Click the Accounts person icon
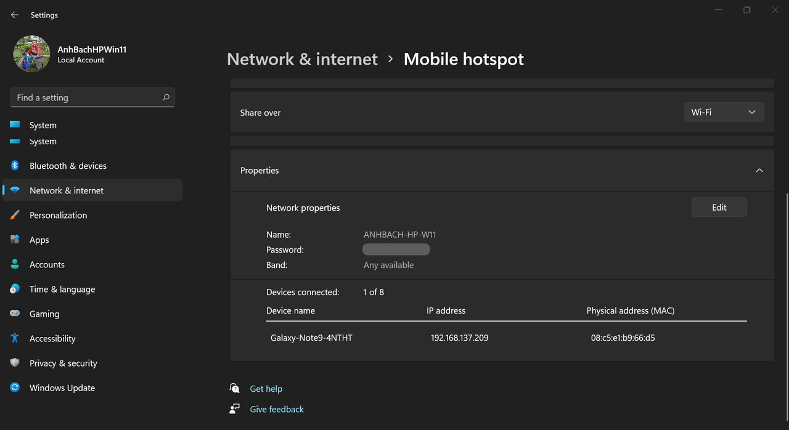Image resolution: width=789 pixels, height=430 pixels. pyautogui.click(x=15, y=264)
